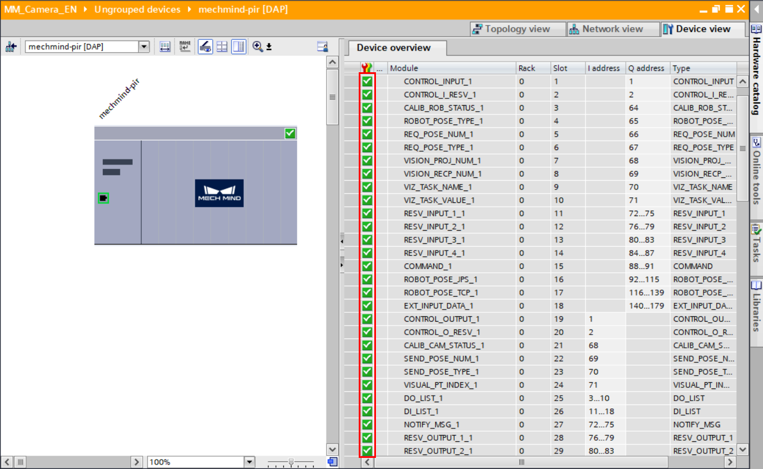This screenshot has width=763, height=469.
Task: Click the show page breaks icon
Action: 222,47
